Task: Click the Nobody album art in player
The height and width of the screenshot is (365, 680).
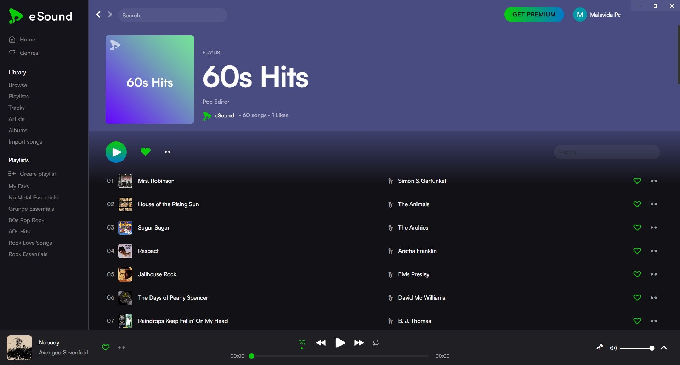Action: pos(19,348)
